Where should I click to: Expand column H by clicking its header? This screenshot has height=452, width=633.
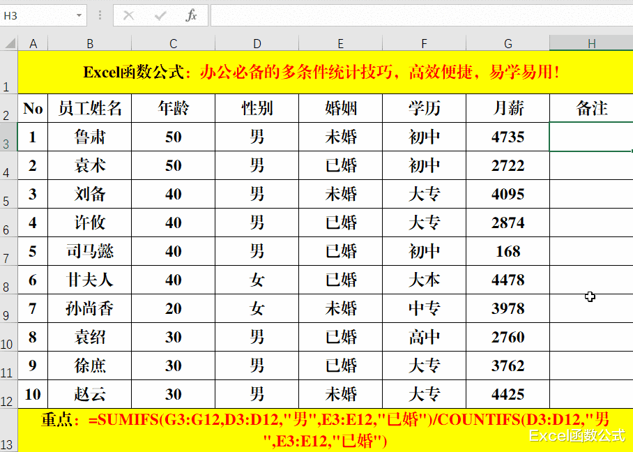tap(591, 43)
